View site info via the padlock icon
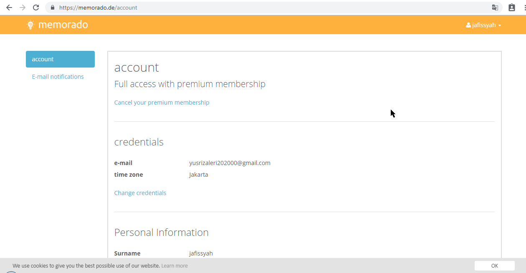Screen dimensions: 526x273 pyautogui.click(x=52, y=8)
